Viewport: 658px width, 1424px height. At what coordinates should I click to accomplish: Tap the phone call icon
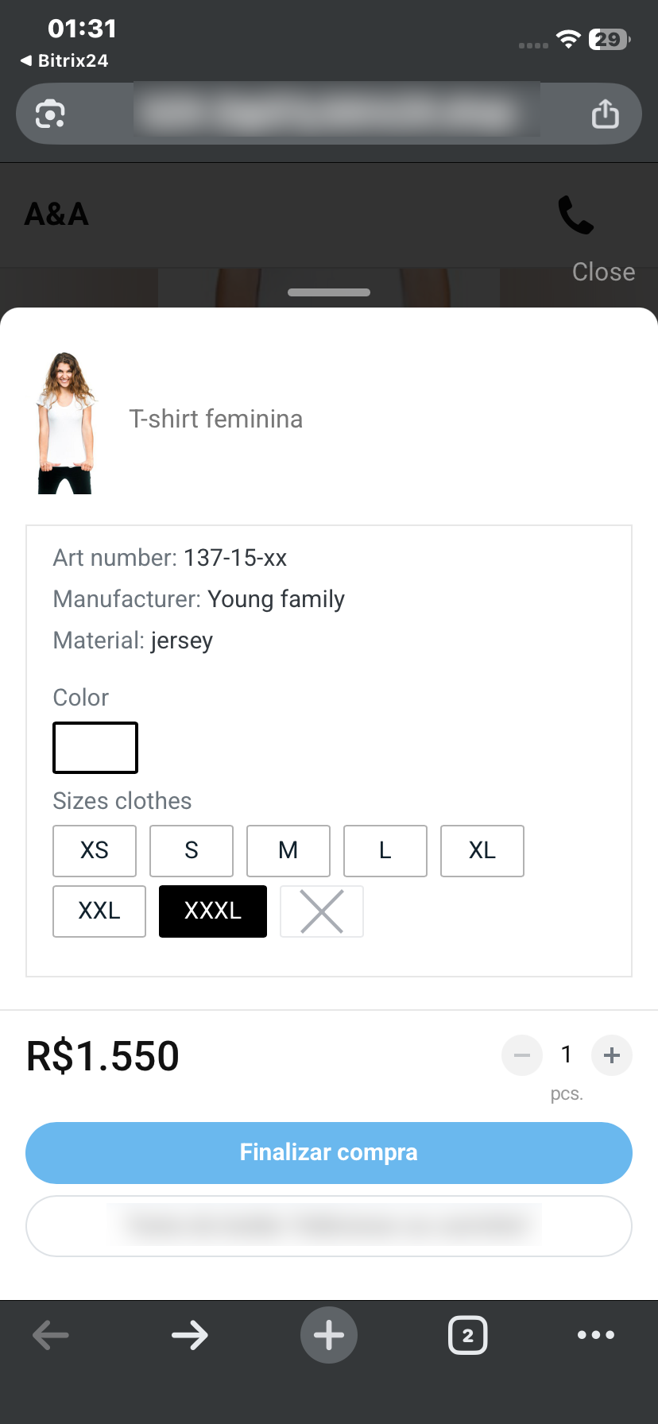click(575, 215)
